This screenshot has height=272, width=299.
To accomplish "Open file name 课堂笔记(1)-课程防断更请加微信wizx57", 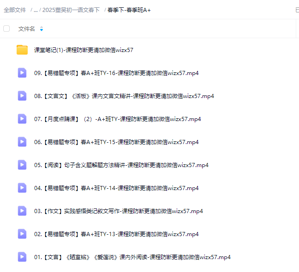I will click(84, 50).
